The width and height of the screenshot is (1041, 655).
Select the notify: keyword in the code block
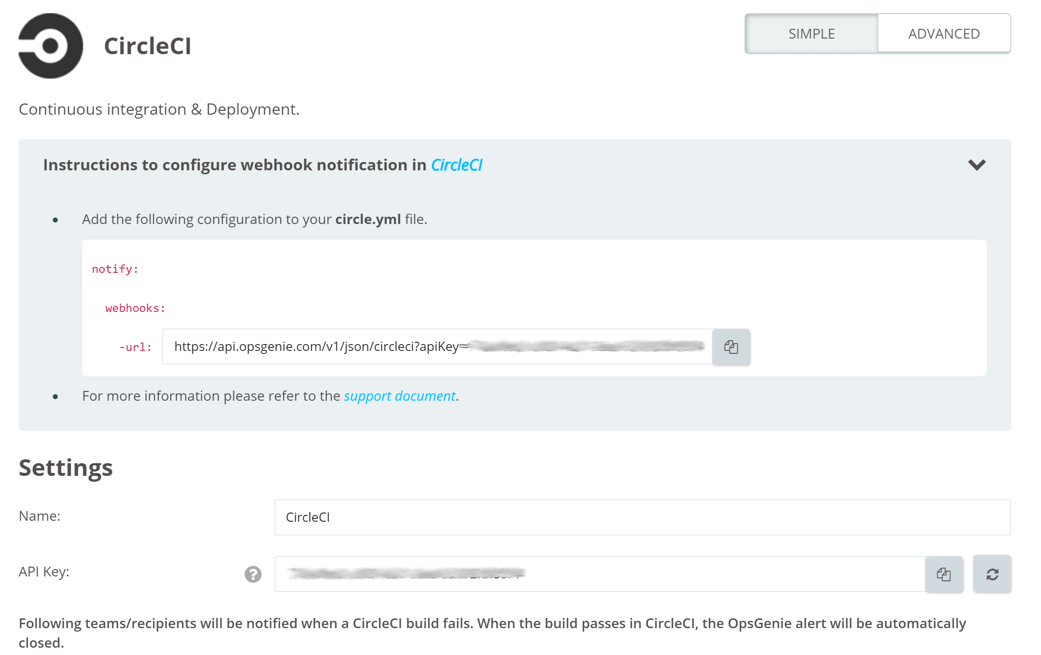tap(114, 268)
